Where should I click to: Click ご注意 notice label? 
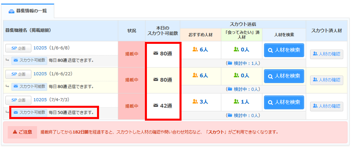pyautogui.click(x=22, y=132)
